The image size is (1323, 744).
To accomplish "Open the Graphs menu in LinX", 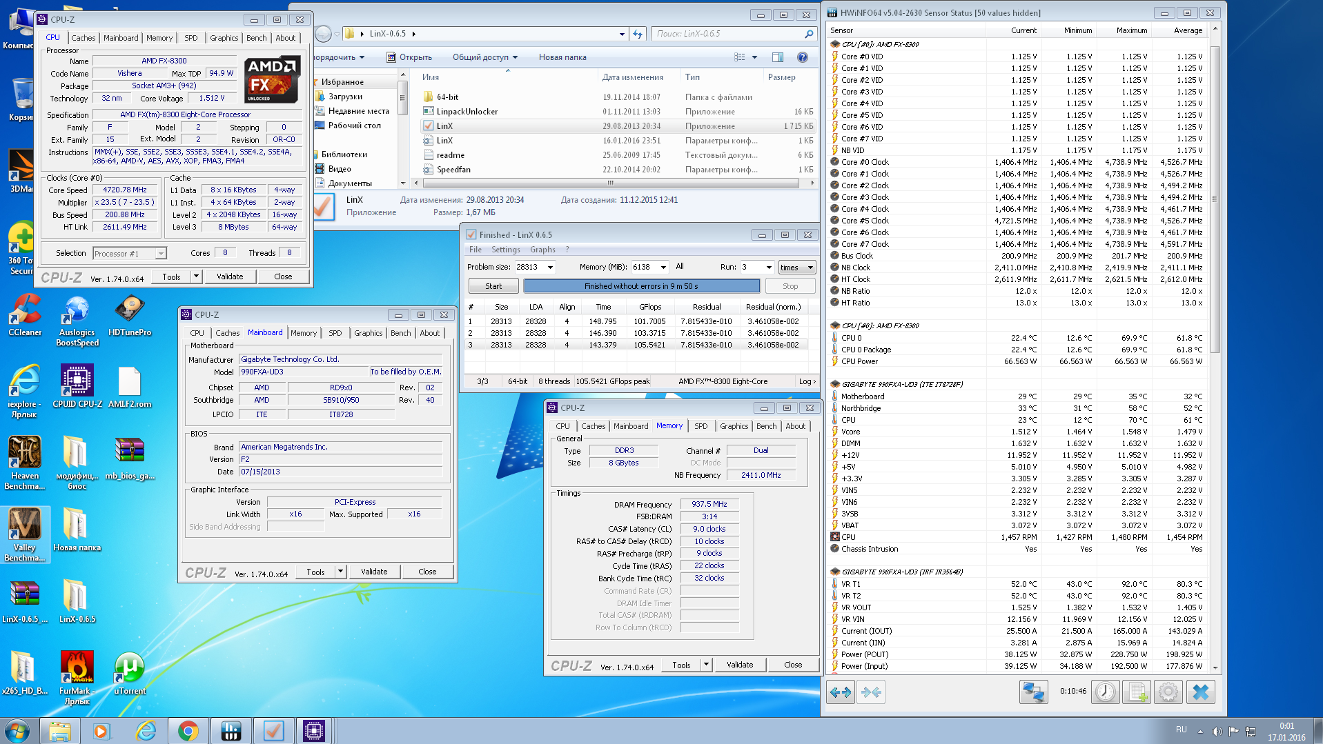I will pos(542,250).
